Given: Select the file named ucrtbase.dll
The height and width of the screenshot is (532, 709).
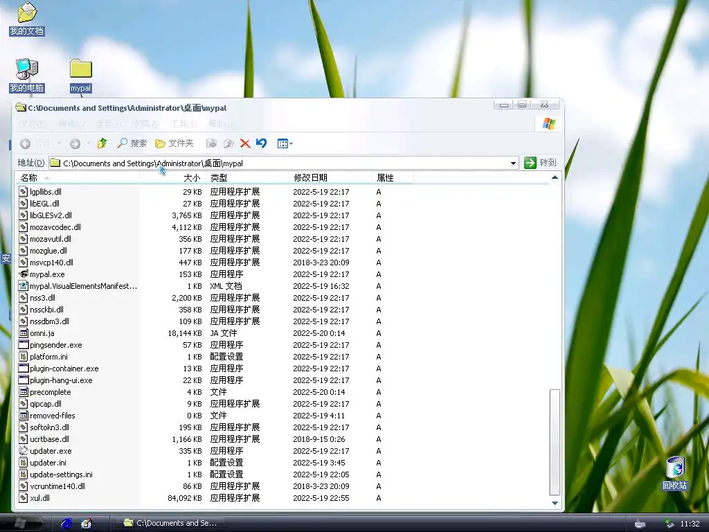Looking at the screenshot, I should [49, 438].
